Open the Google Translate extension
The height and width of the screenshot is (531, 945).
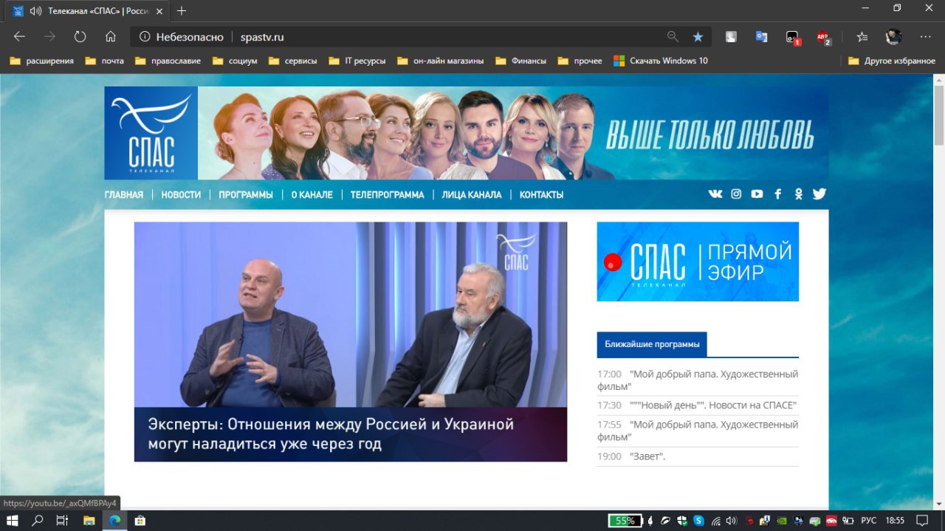click(761, 37)
